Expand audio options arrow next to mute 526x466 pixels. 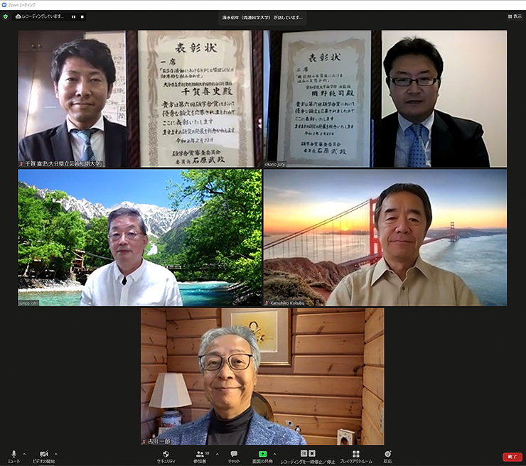[24, 453]
